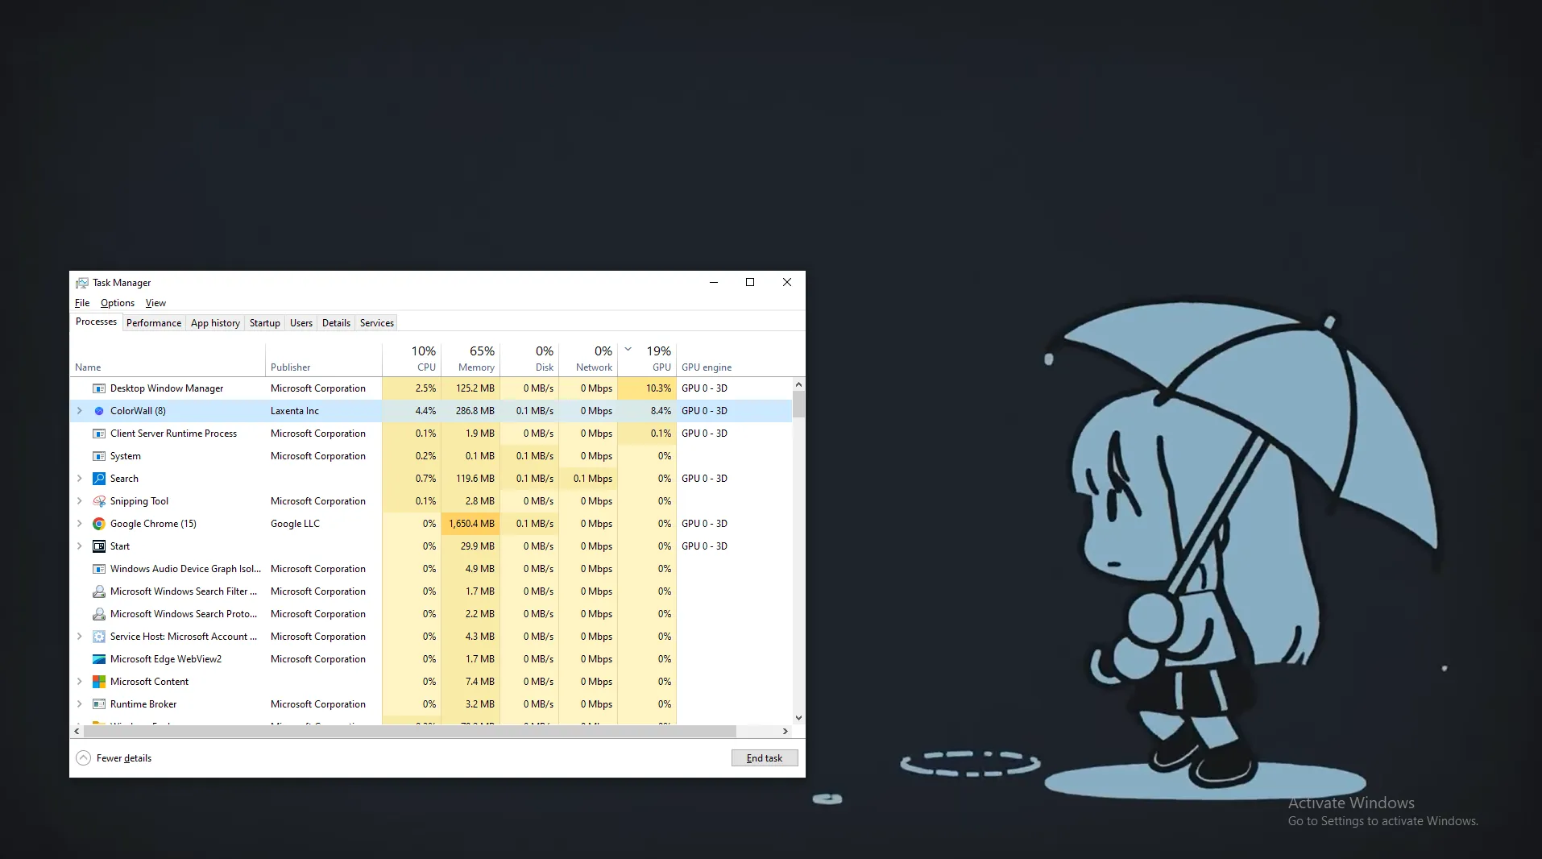Image resolution: width=1542 pixels, height=859 pixels.
Task: Sort processes by the Memory column
Action: [470, 359]
